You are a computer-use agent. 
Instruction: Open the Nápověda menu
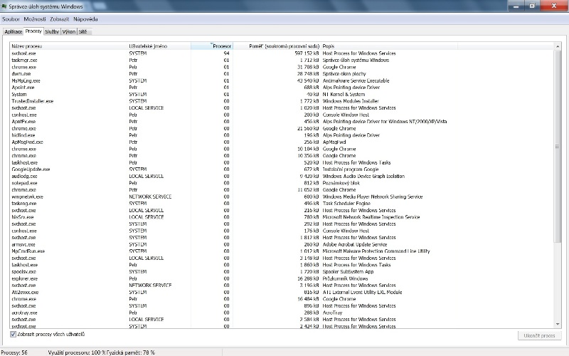click(x=85, y=19)
